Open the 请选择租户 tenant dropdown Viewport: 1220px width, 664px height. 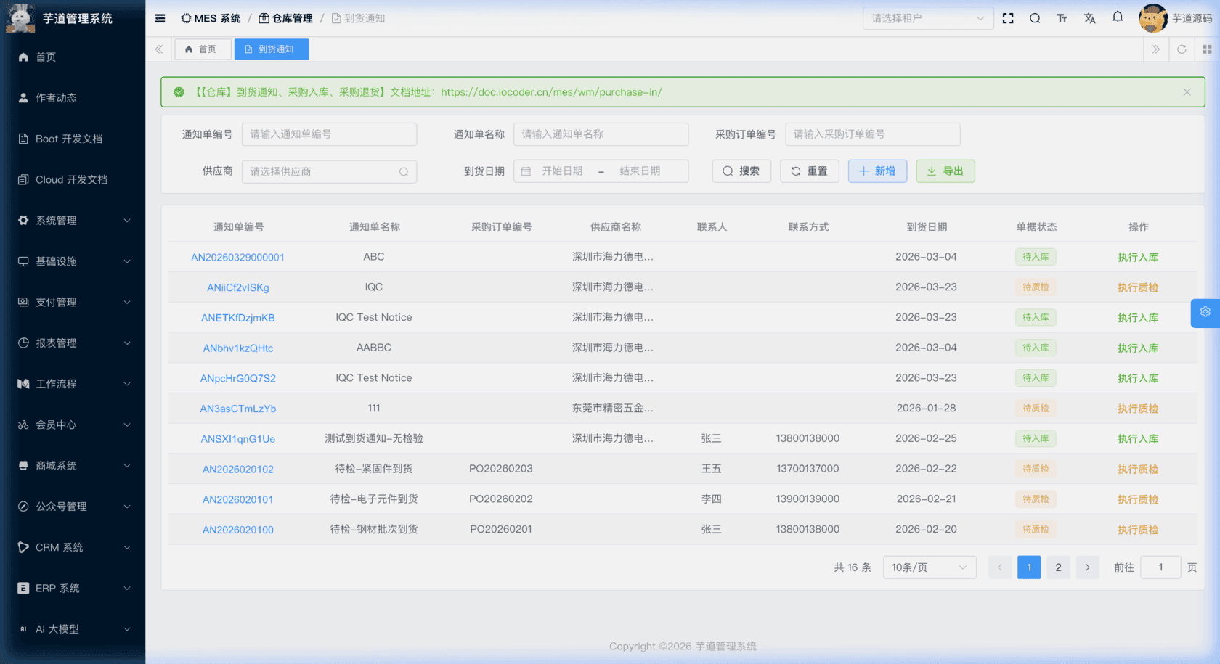click(928, 18)
